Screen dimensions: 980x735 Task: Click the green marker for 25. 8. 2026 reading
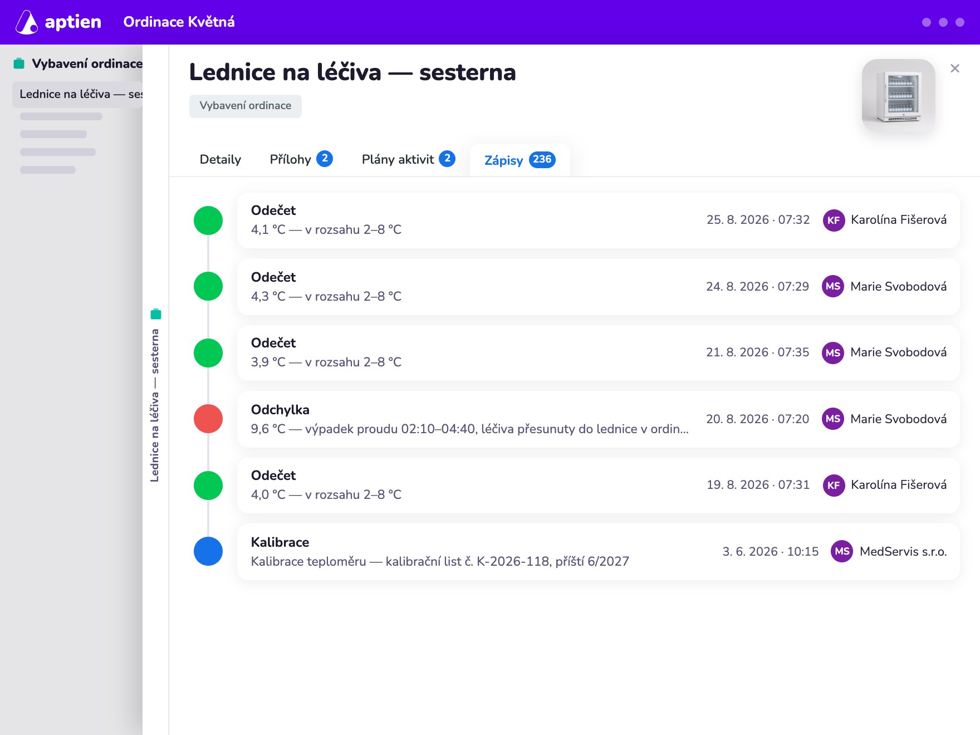pos(208,220)
